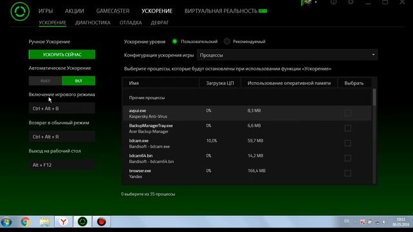Sort by the Имя column header
413x232 pixels.
click(x=161, y=83)
